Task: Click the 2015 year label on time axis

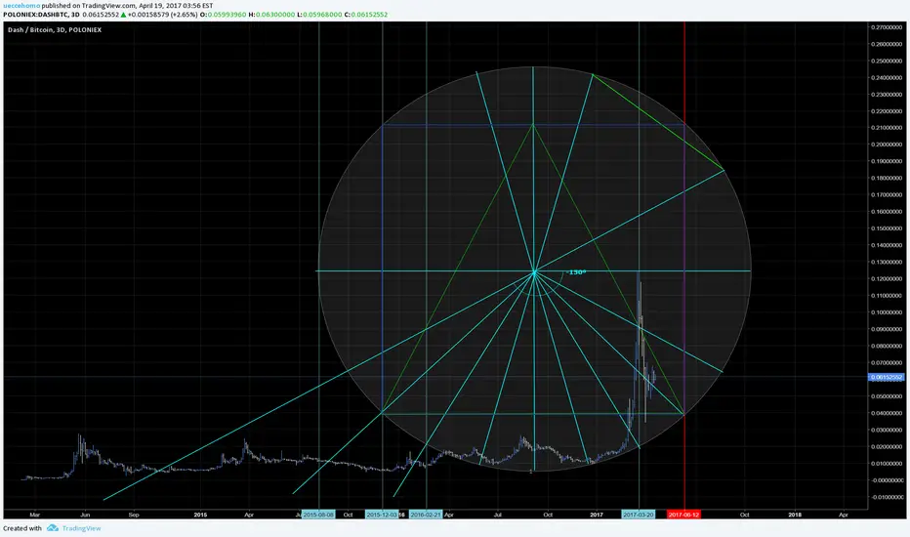Action: click(200, 515)
